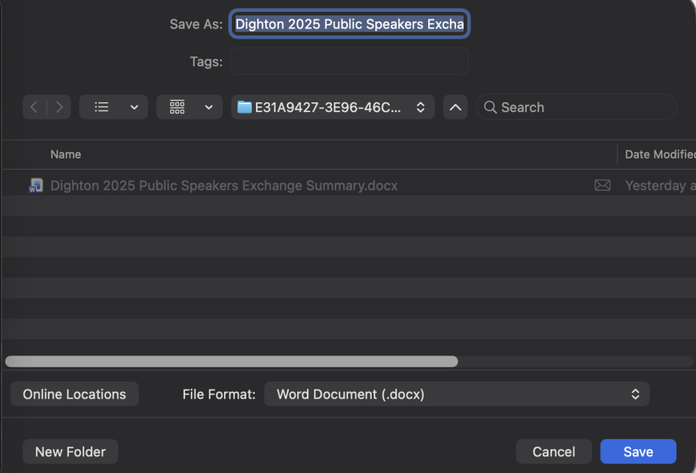Cancel the save dialog
The width and height of the screenshot is (696, 473).
(553, 451)
